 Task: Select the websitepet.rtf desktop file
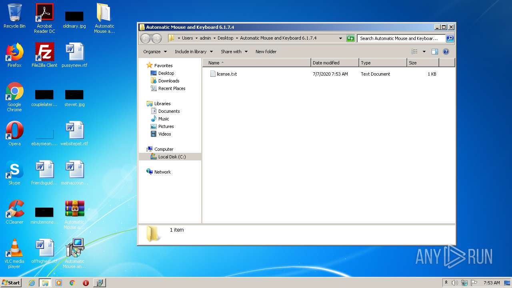[74, 134]
